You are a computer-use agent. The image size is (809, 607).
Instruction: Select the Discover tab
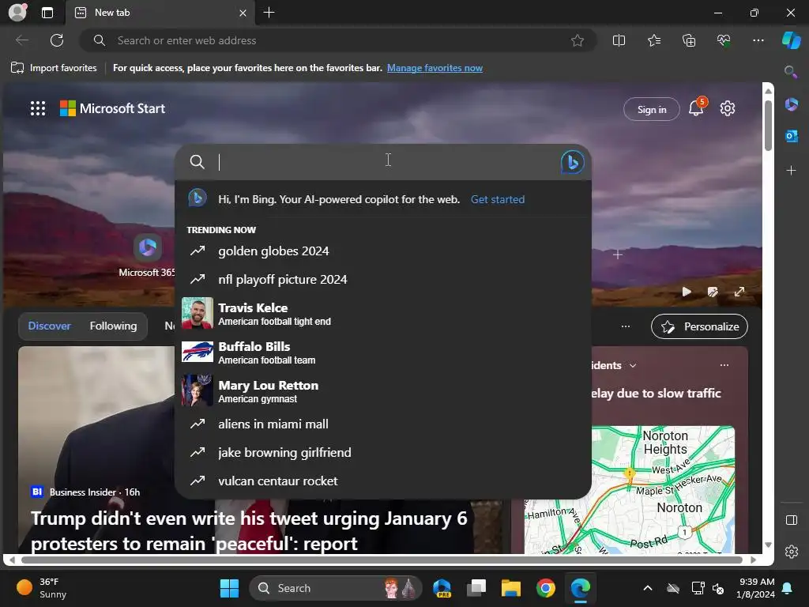point(50,326)
